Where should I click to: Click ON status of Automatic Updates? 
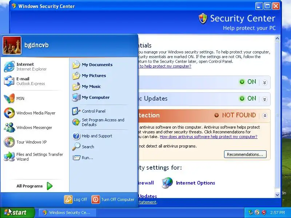coord(251,98)
